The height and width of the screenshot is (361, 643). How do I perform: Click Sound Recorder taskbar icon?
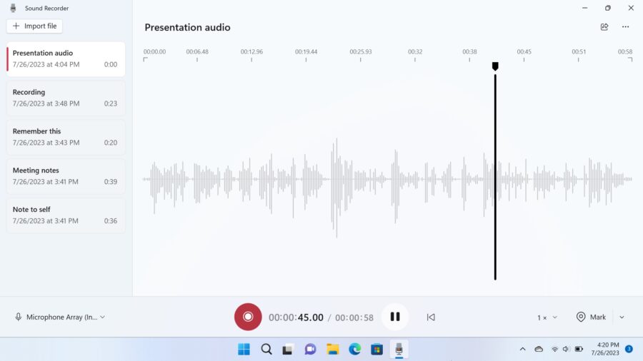pyautogui.click(x=399, y=349)
